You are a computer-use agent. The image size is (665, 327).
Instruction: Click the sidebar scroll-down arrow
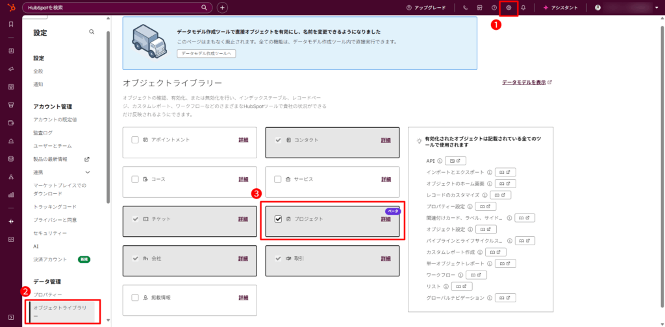click(x=108, y=321)
